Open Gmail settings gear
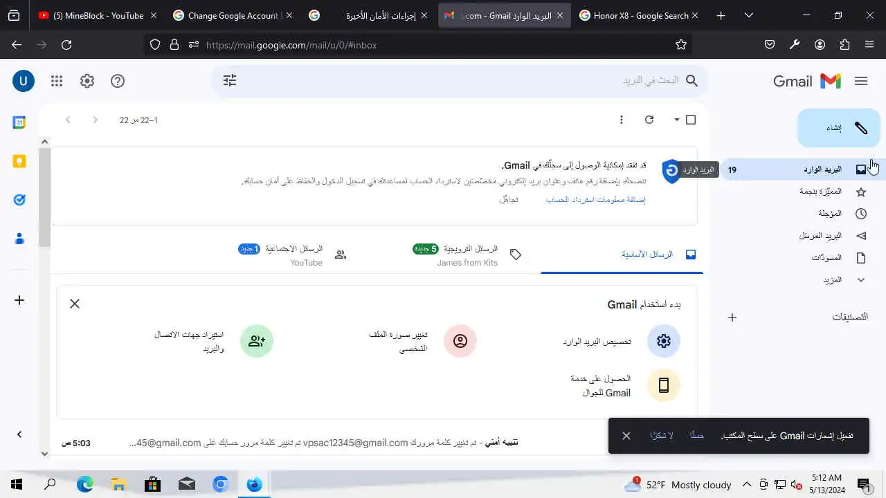886x498 pixels. 87,81
